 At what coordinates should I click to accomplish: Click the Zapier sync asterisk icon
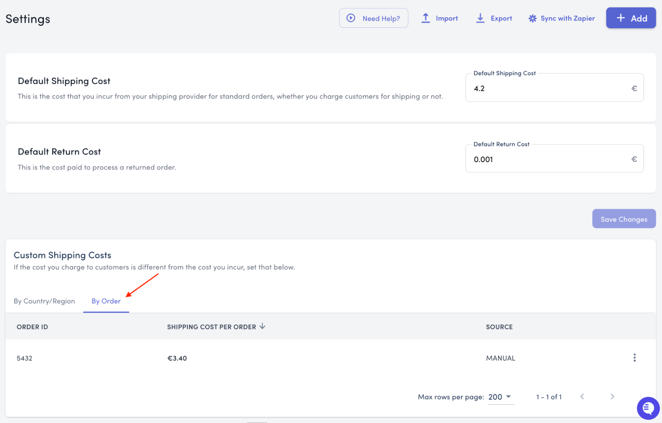pyautogui.click(x=532, y=19)
